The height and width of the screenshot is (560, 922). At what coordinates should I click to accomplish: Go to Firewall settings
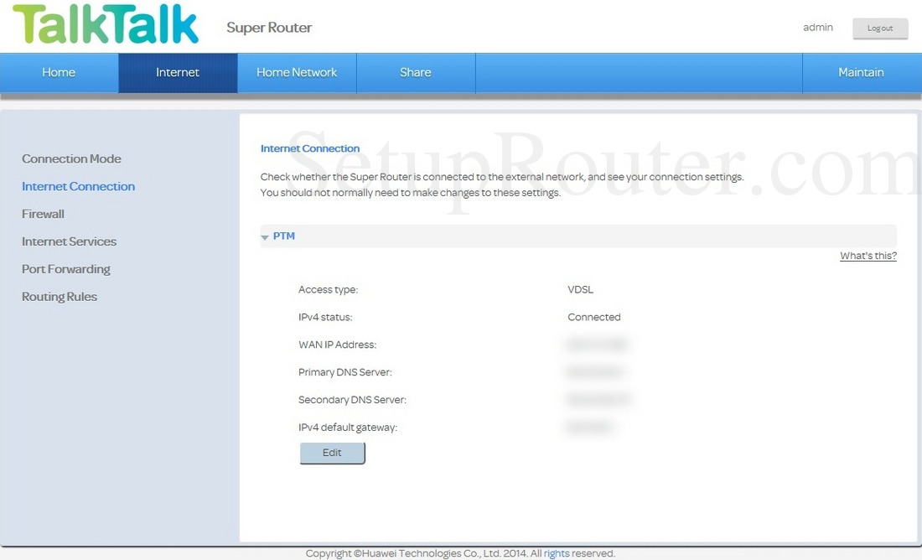[43, 214]
